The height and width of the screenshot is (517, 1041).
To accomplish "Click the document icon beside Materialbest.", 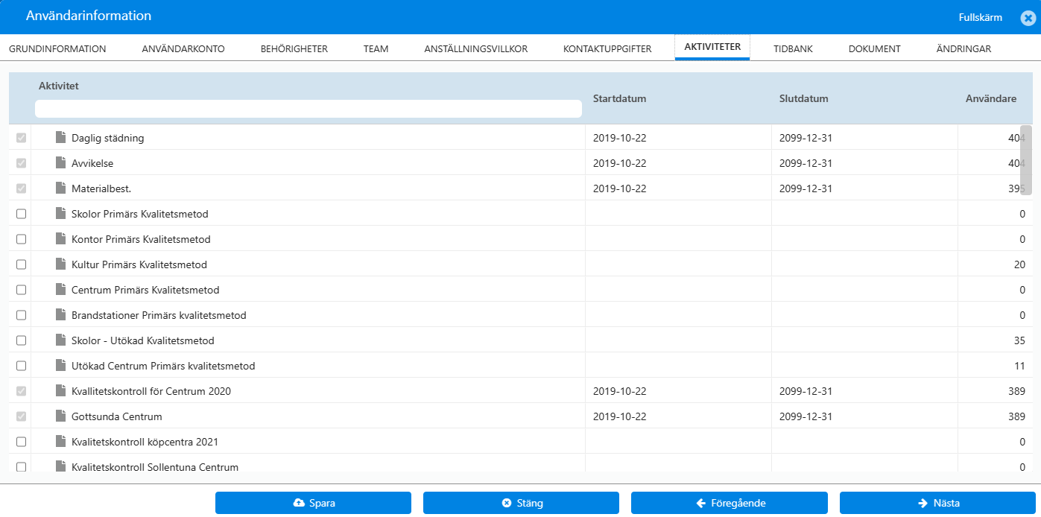I will 61,188.
